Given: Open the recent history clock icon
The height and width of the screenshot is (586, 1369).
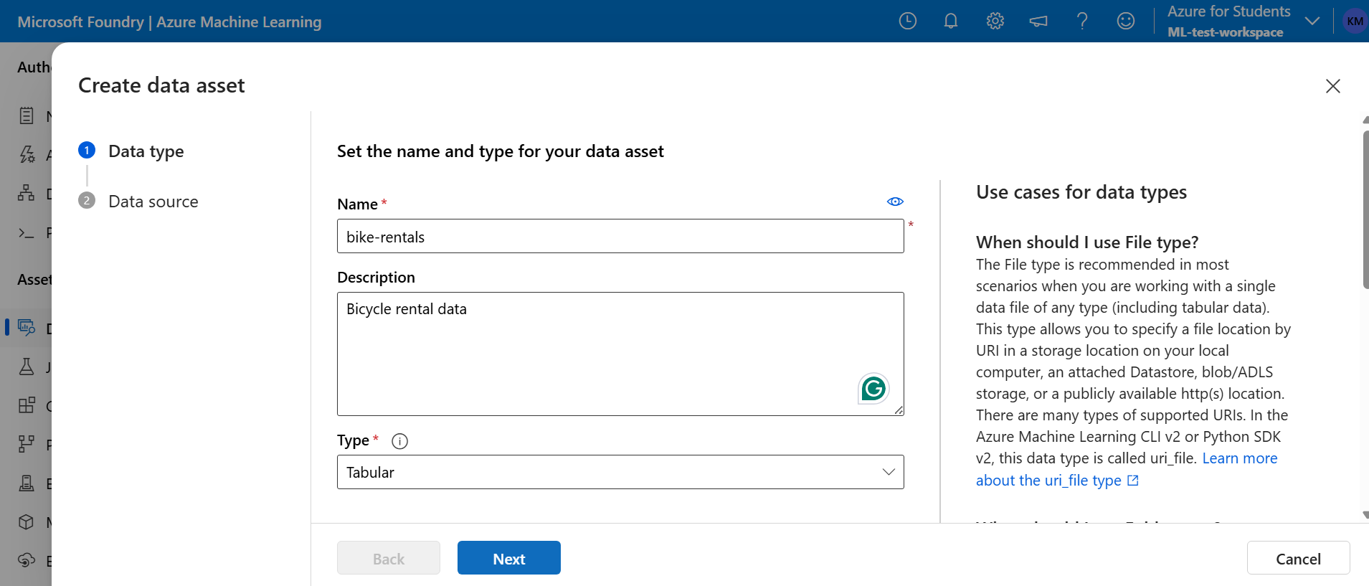Looking at the screenshot, I should [908, 21].
